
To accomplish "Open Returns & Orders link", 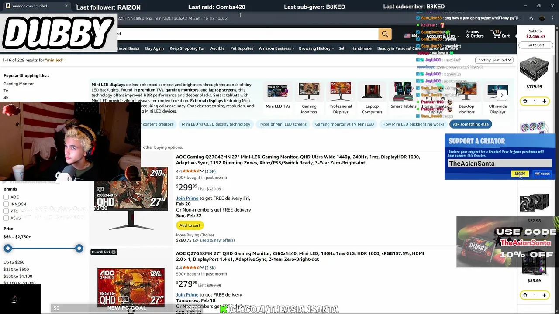I will [x=475, y=34].
